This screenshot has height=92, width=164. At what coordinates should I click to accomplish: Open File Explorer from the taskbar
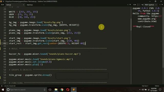pyautogui.click(x=56, y=90)
